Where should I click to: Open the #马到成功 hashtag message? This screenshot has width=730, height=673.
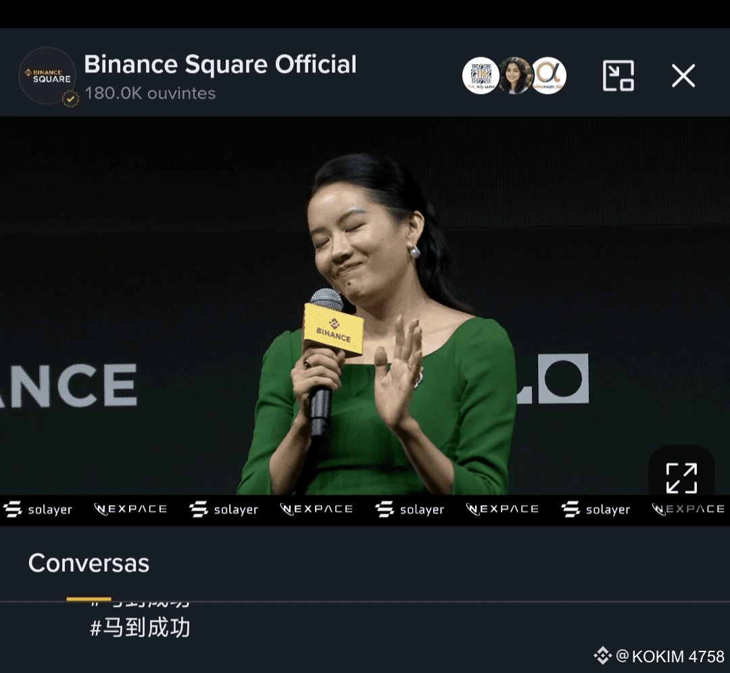pyautogui.click(x=140, y=628)
